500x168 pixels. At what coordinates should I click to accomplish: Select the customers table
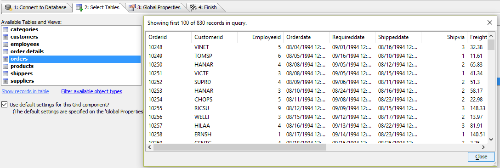click(x=24, y=37)
